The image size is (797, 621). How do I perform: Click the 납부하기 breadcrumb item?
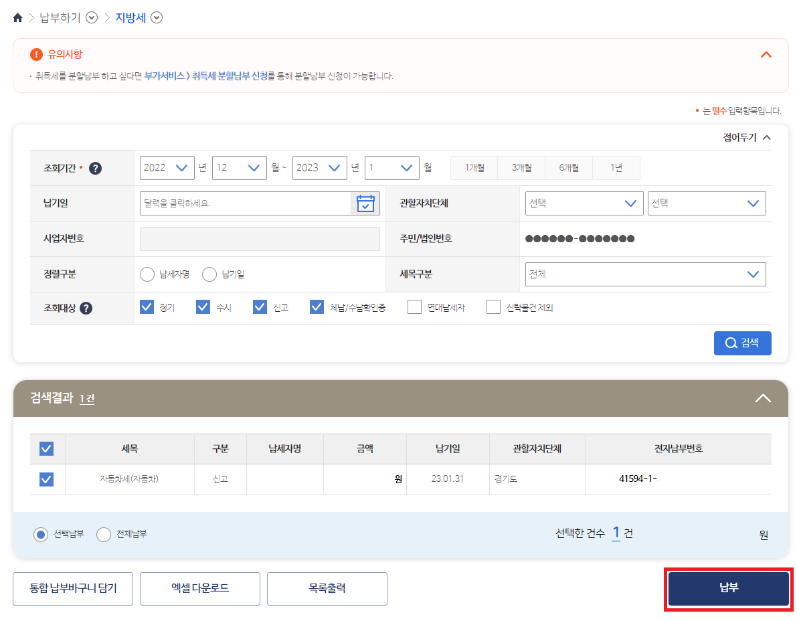point(59,17)
